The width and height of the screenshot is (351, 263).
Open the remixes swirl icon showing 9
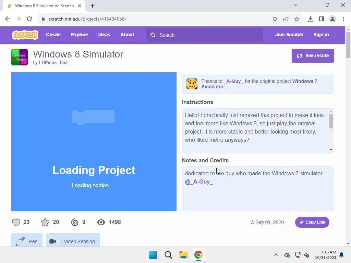click(x=75, y=222)
